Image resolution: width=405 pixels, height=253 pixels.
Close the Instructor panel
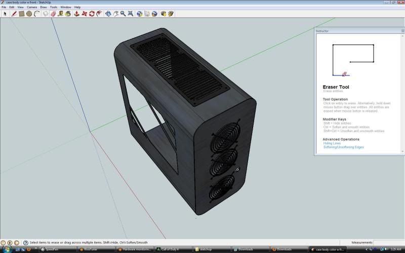click(402, 31)
